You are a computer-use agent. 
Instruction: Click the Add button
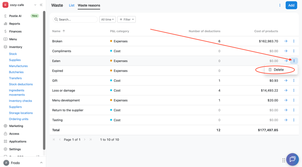(291, 5)
